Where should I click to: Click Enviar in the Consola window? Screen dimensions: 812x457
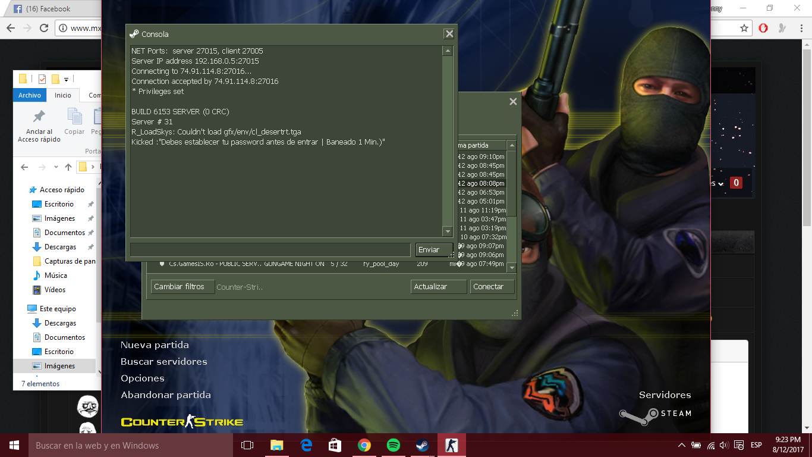coord(434,250)
